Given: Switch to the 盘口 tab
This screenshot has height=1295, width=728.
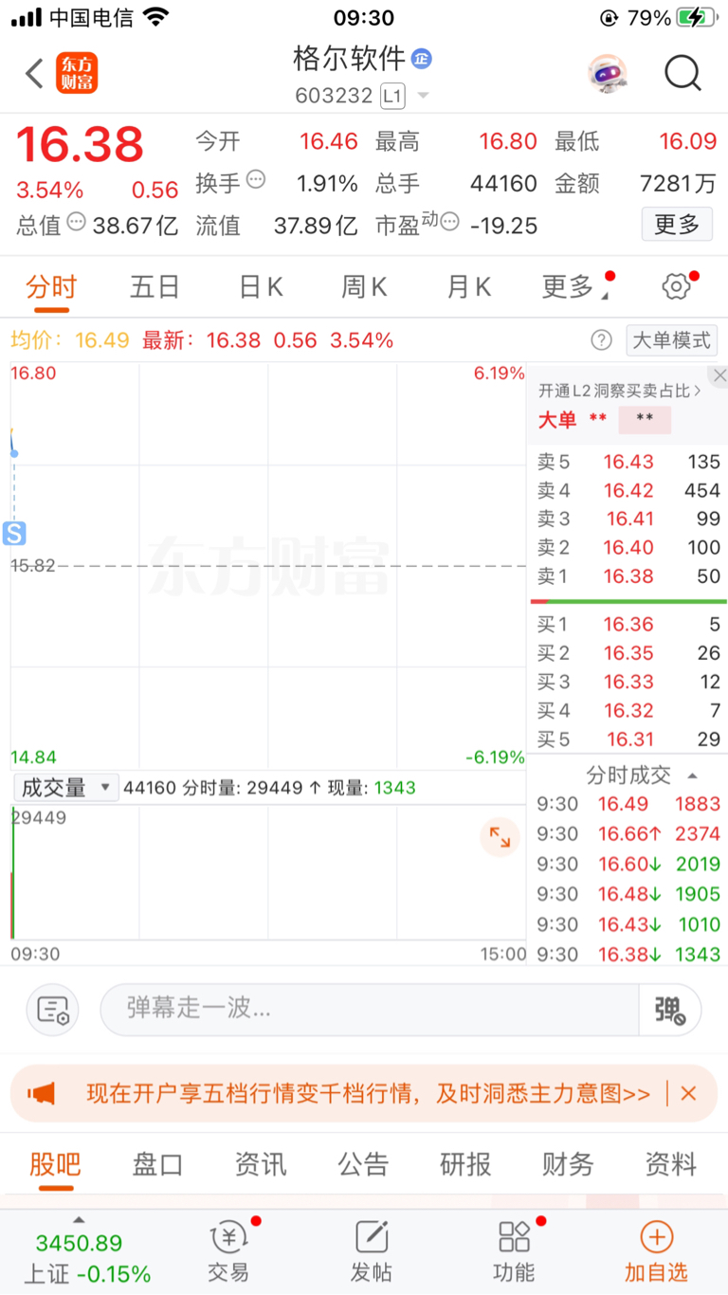Looking at the screenshot, I should click(157, 1164).
